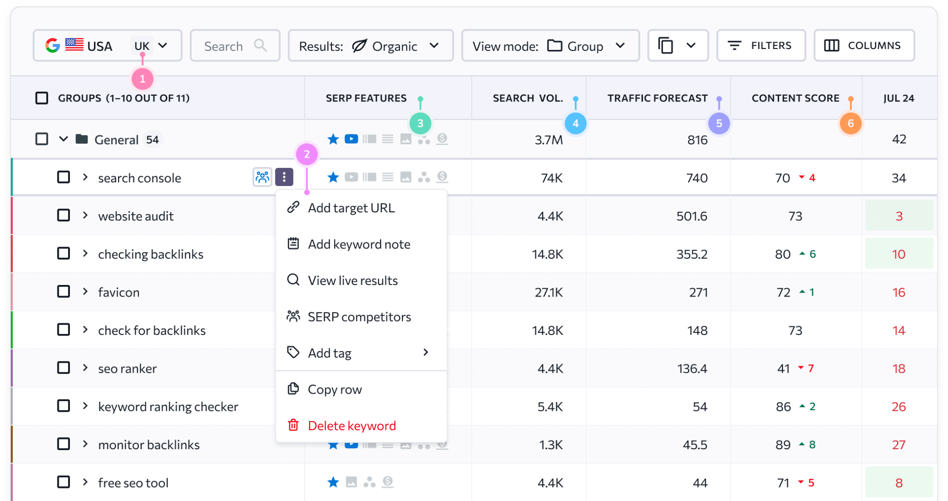
Task: Click the three-dot options menu icon
Action: [x=284, y=177]
